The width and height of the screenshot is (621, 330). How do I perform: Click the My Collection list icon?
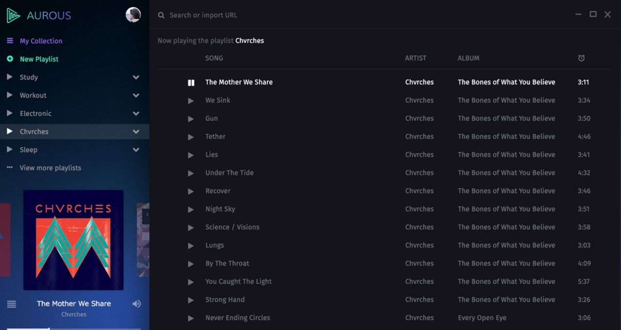click(9, 41)
